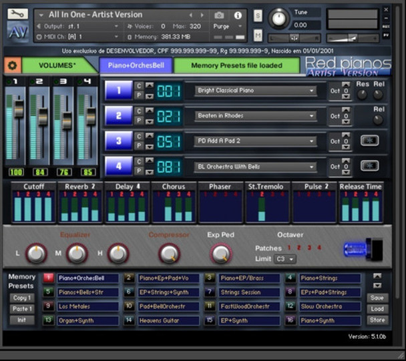
Task: Select the Piano+OrchesBell tab
Action: (x=136, y=65)
